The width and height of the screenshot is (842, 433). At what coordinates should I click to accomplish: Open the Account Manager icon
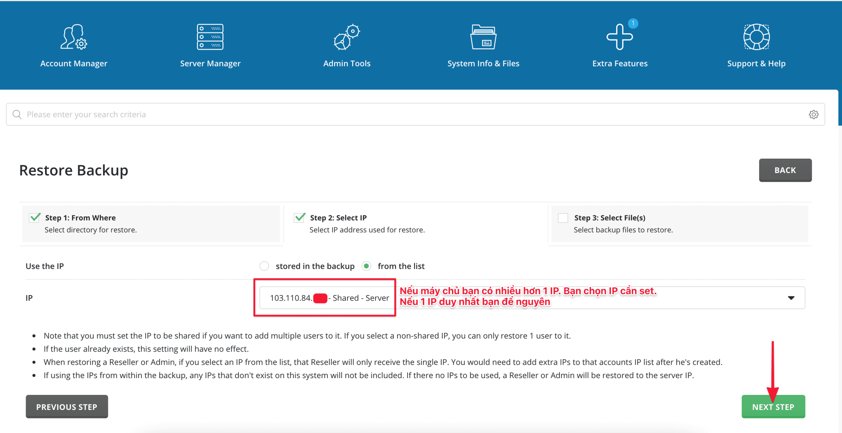pos(74,37)
